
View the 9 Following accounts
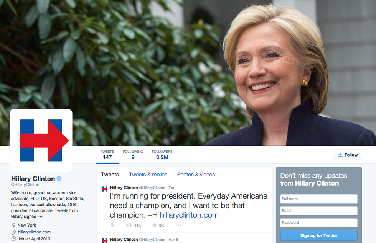coord(133,155)
